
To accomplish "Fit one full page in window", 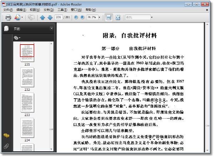I will 118,17.
